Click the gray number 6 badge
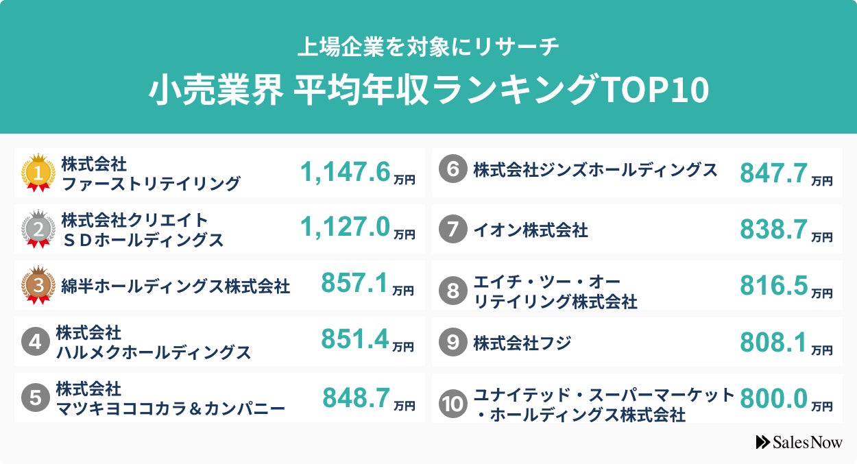This screenshot has height=464, width=857. (452, 170)
